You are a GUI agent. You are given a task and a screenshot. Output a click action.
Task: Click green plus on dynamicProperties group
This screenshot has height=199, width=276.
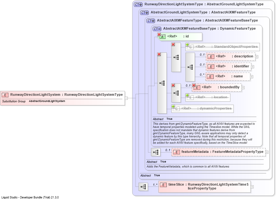click(173, 107)
